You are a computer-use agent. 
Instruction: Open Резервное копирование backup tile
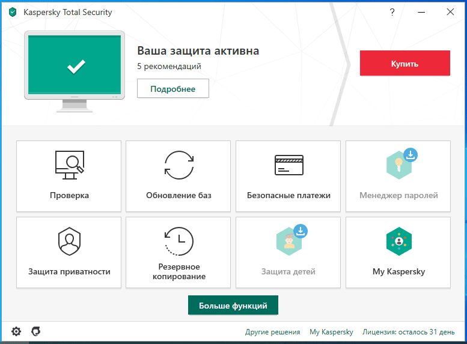pyautogui.click(x=178, y=252)
